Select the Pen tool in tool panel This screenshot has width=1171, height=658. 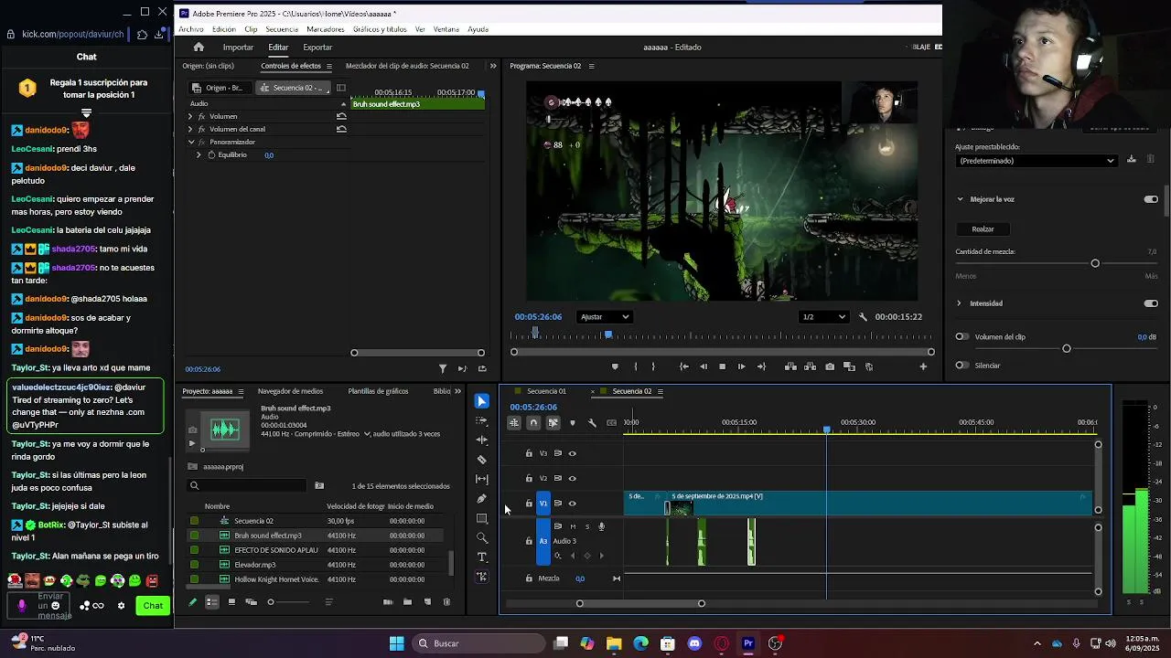(482, 499)
